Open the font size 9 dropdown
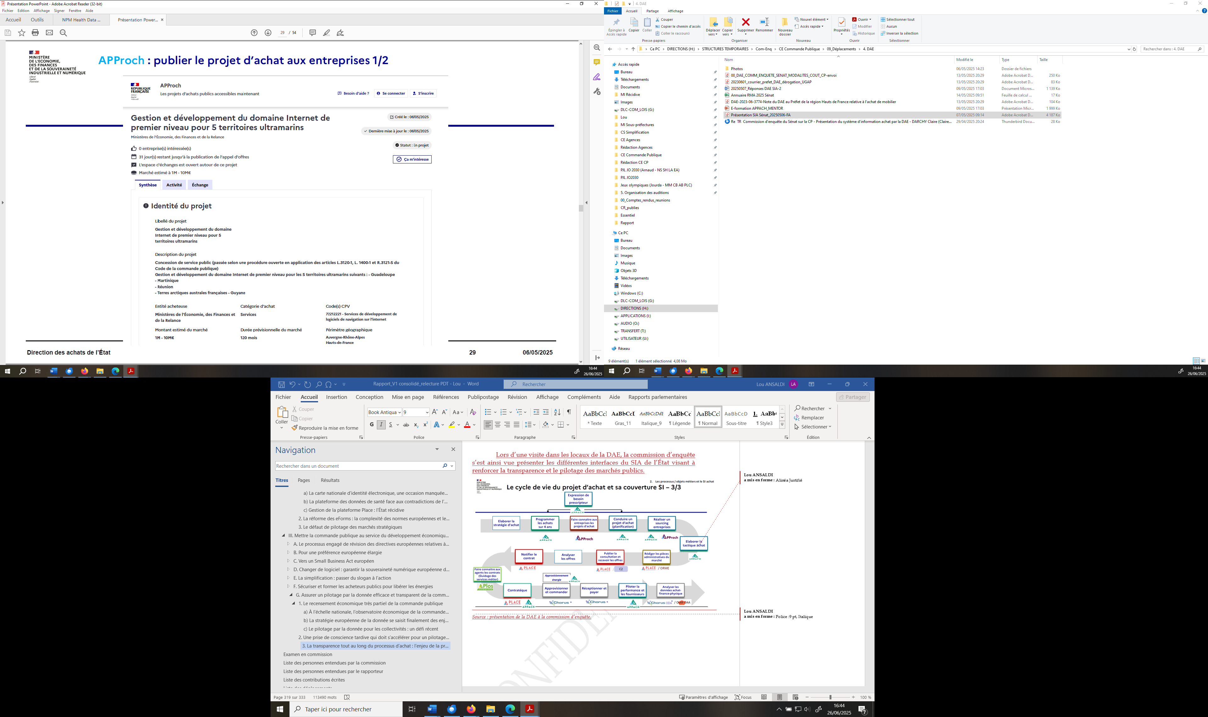 (427, 413)
